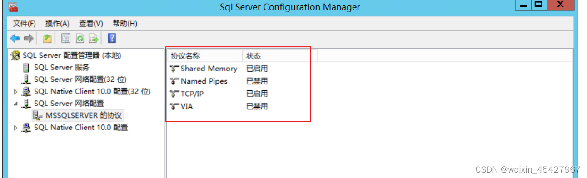The width and height of the screenshot is (587, 178).
Task: Open the 操作(A) menu
Action: point(57,24)
